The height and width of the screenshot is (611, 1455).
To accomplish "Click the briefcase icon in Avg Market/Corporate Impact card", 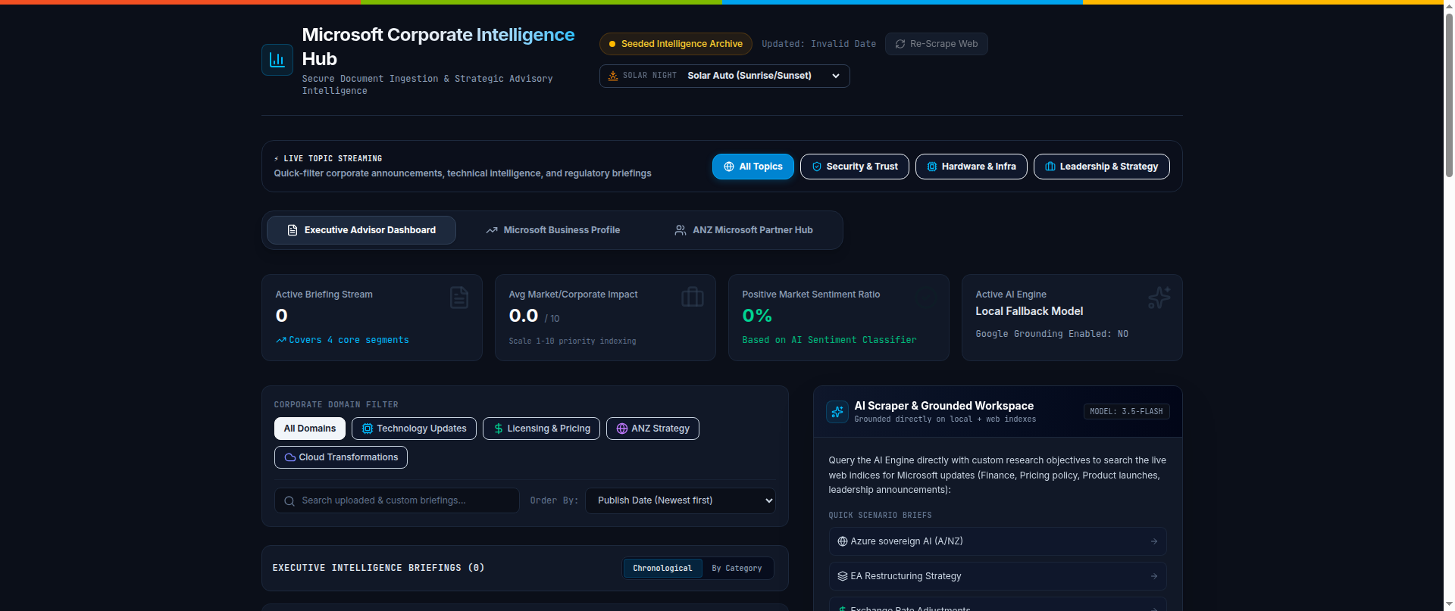I will click(x=693, y=298).
